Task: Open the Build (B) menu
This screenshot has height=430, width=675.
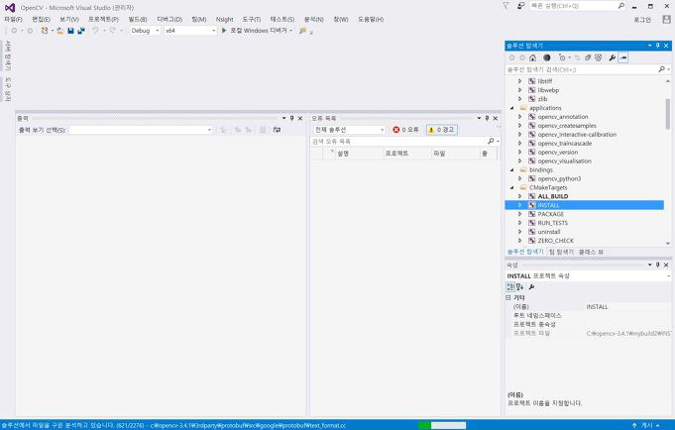Action: pos(138,20)
